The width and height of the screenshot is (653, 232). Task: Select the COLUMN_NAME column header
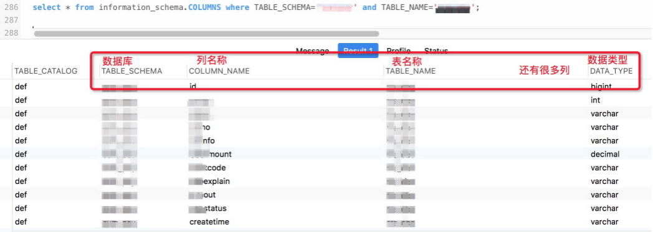[219, 71]
